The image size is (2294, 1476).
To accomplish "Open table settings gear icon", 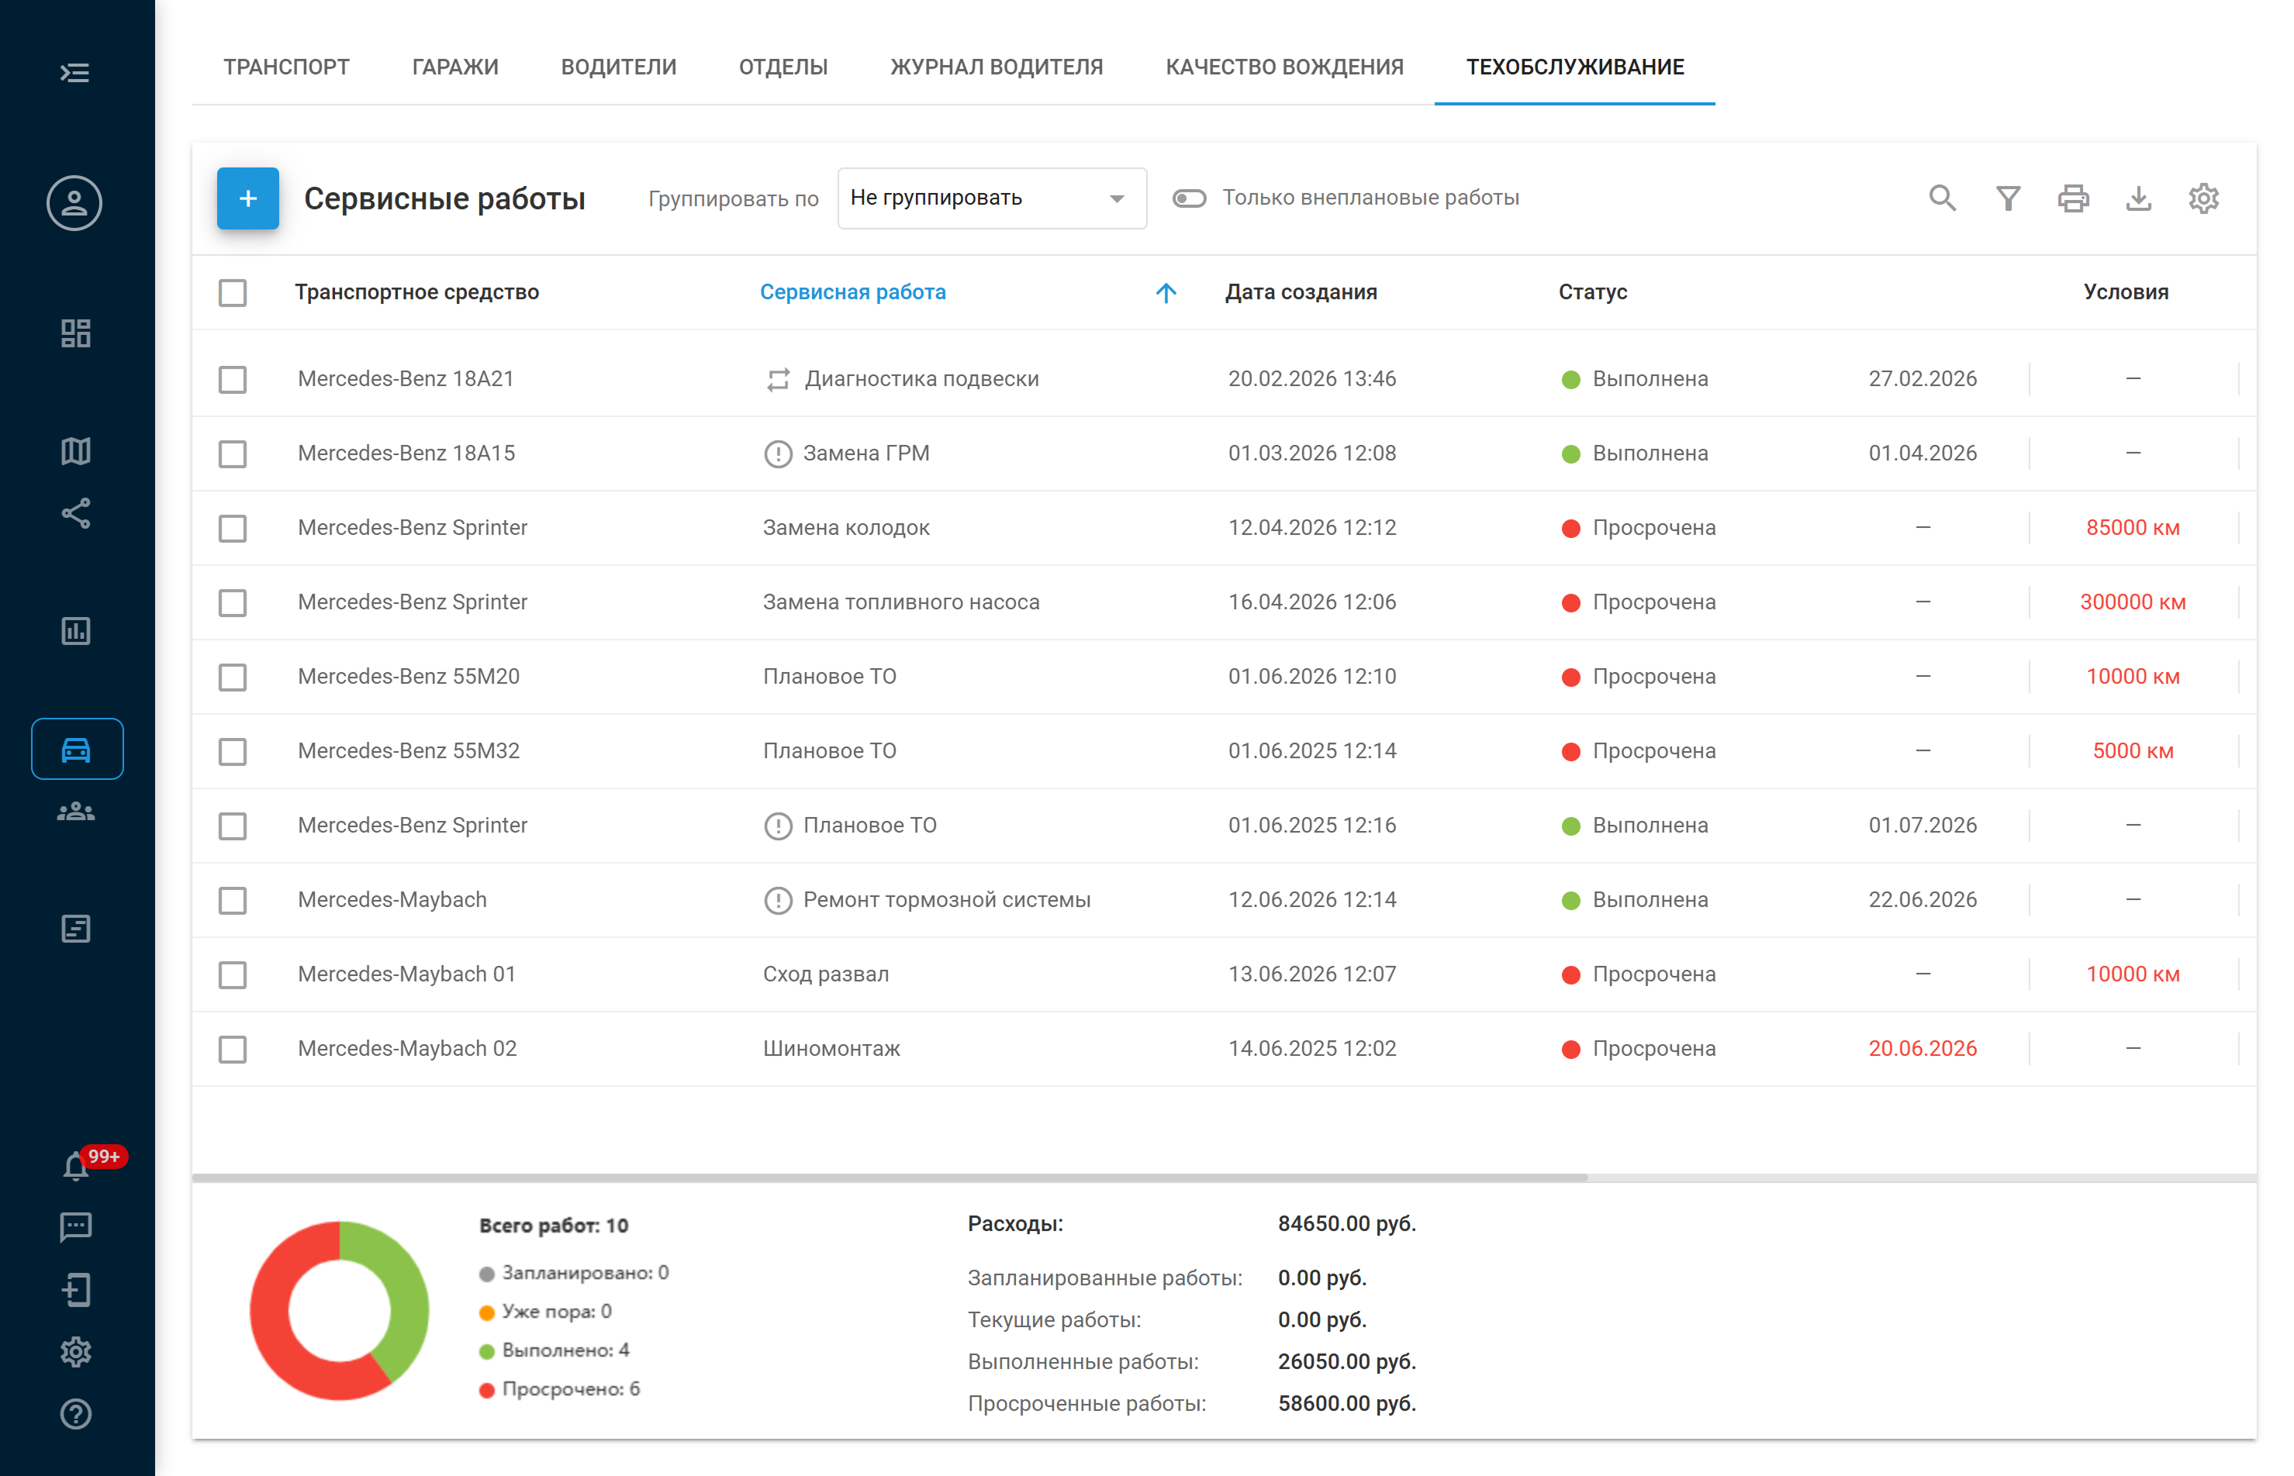I will [2204, 198].
